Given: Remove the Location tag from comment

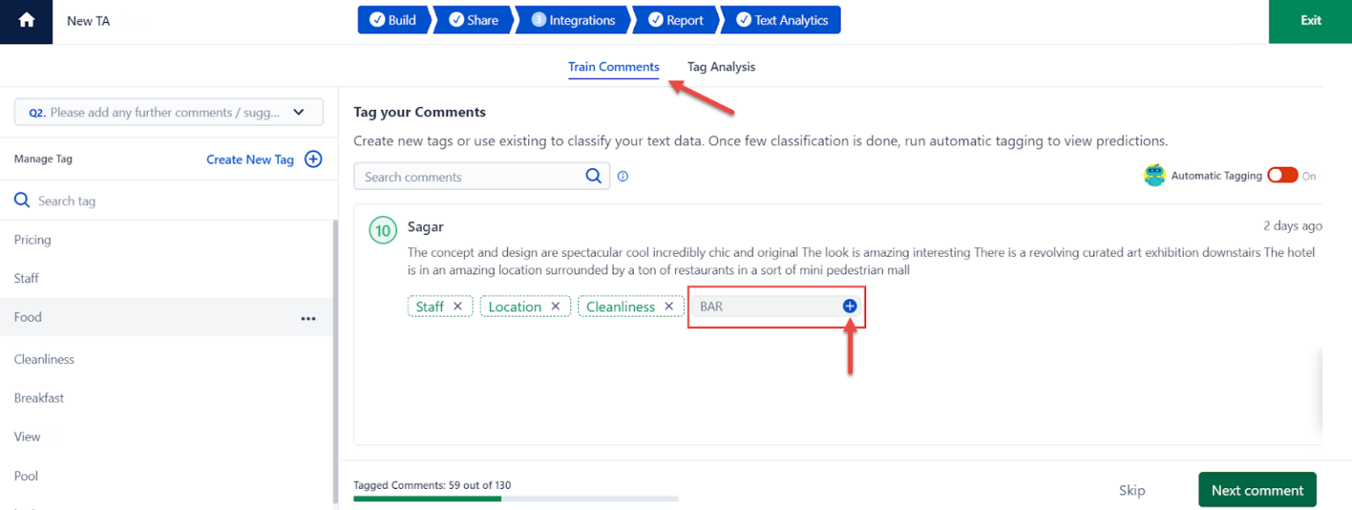Looking at the screenshot, I should point(555,306).
